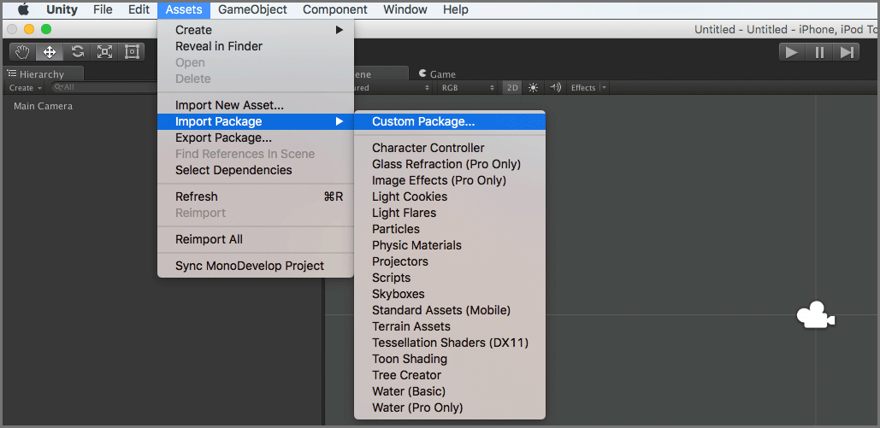This screenshot has height=428, width=880.
Task: Open the Unity application menu
Action: [62, 9]
